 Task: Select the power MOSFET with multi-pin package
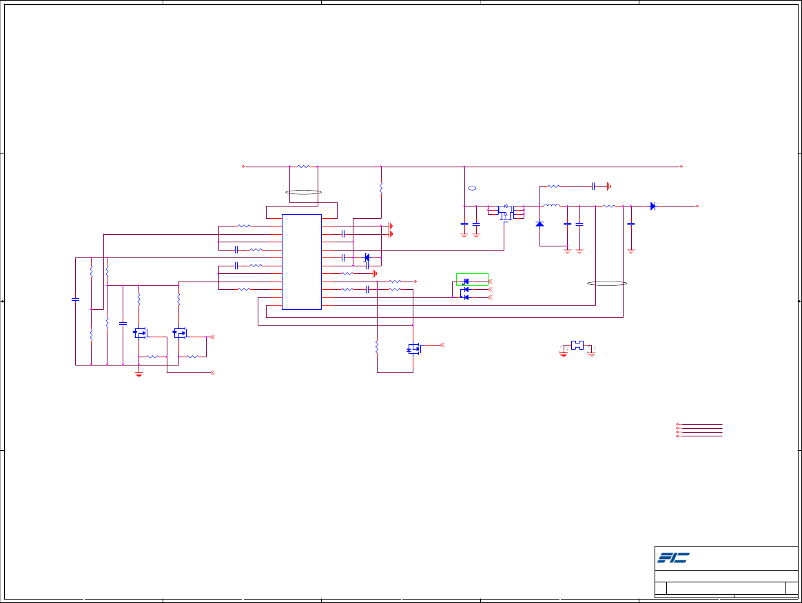point(506,212)
